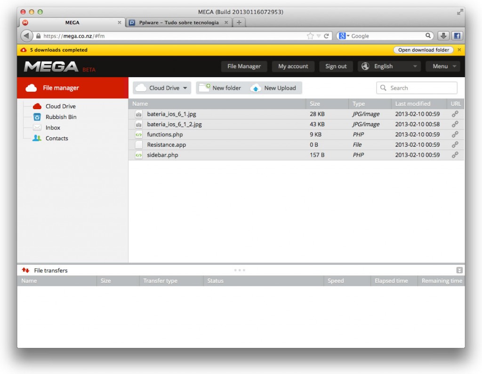Toggle fullscreen with window expand arrows
Viewport: 482px width, 374px height.
(x=459, y=12)
